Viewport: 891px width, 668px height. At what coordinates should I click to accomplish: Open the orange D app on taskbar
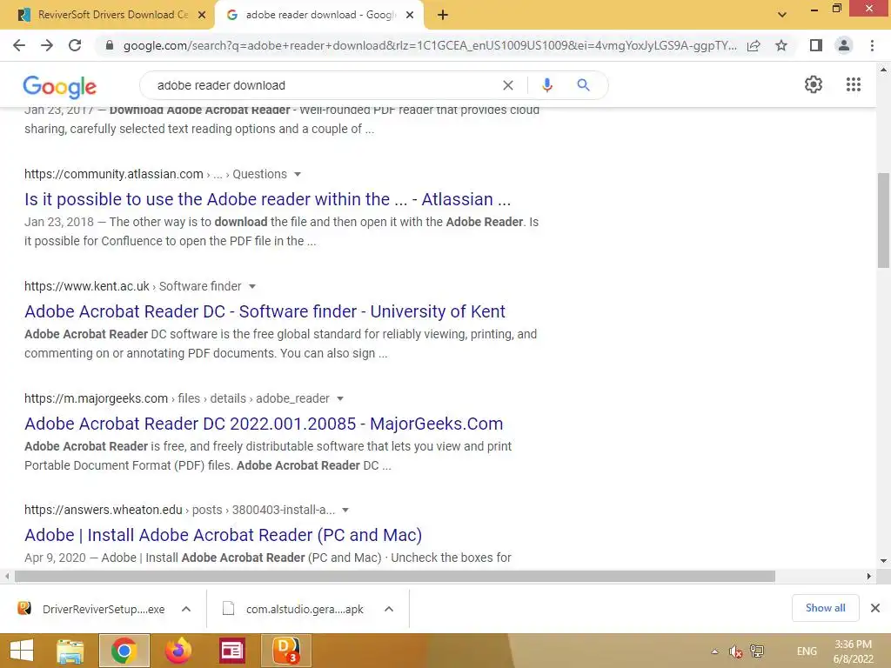[285, 651]
